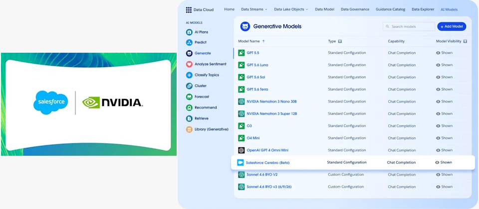Open the Home tab
Screen dimensions: 479x209
click(x=230, y=9)
